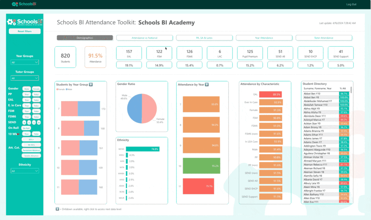Open the Tutor Groups dropdown
This screenshot has width=371, height=220.
(x=25, y=78)
